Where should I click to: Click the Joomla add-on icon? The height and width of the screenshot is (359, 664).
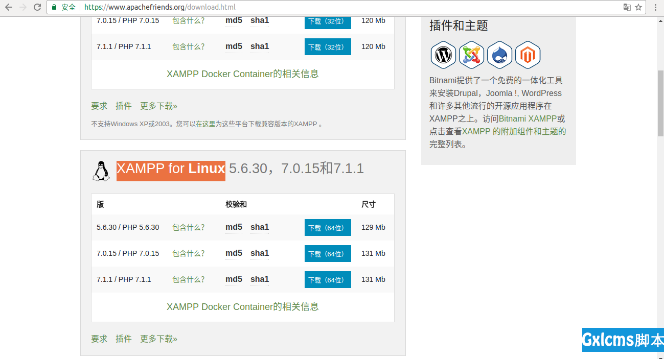click(471, 55)
